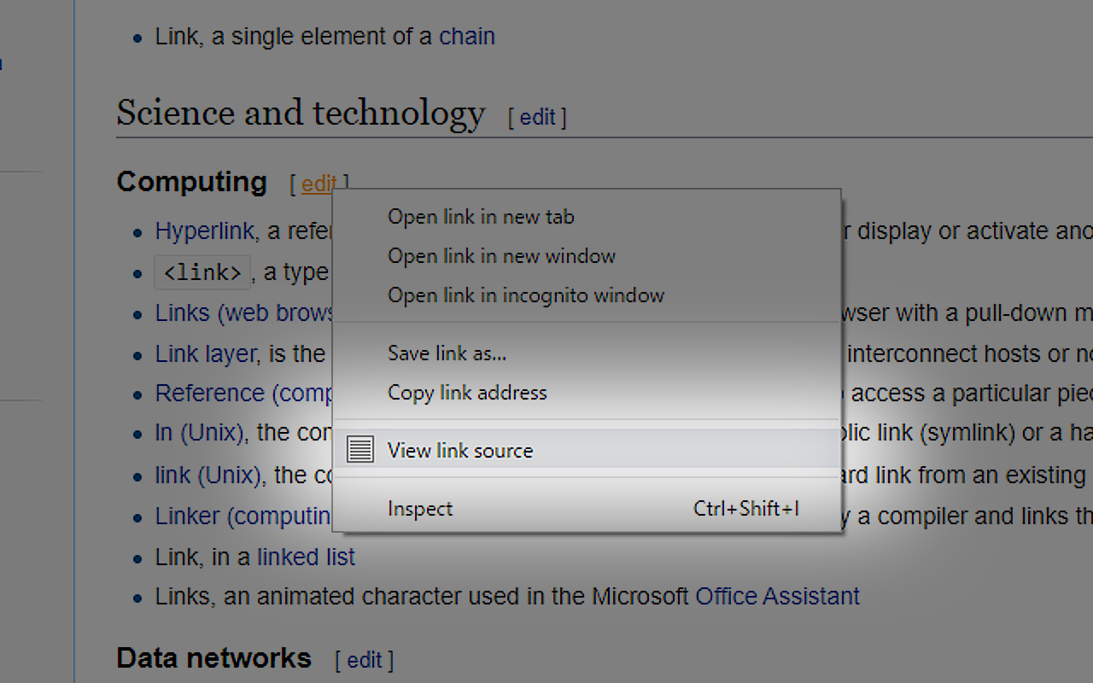Select Open link in new tab
1093x683 pixels.
point(480,217)
